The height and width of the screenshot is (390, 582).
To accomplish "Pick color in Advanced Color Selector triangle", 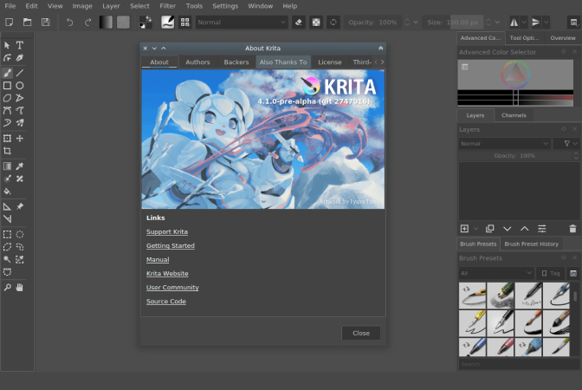I will click(x=516, y=75).
